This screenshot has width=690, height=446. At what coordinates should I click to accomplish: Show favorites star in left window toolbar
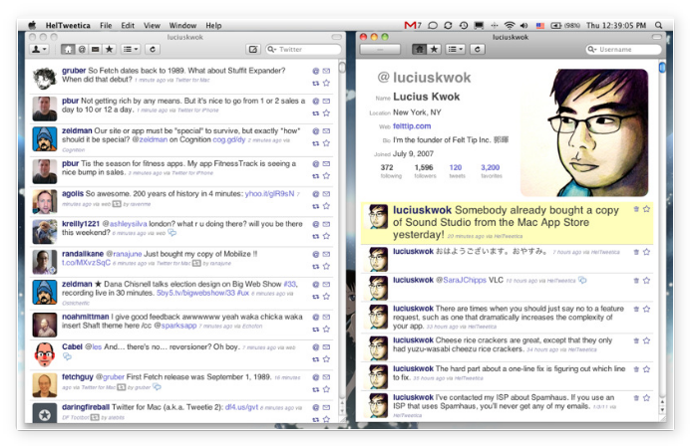[109, 49]
